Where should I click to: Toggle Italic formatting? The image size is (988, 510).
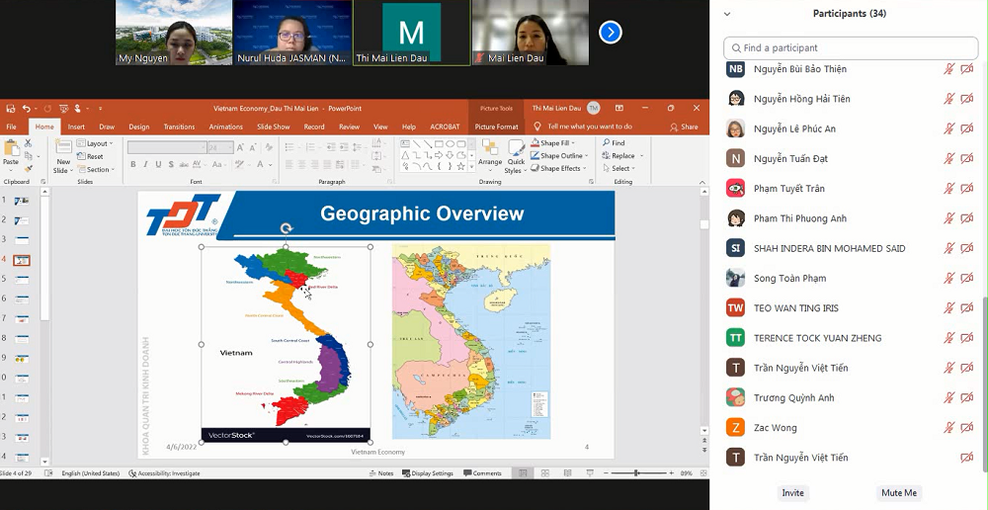pyautogui.click(x=145, y=164)
